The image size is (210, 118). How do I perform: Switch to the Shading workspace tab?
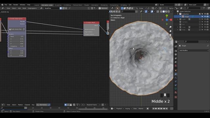tap(87, 5)
